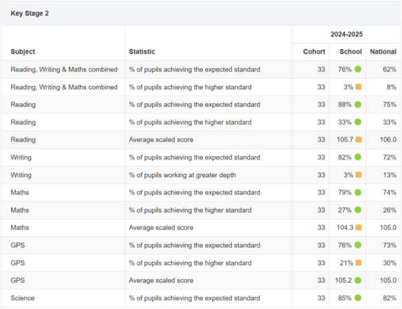
Task: Click green circle next to GPS score 105.2
Action: click(358, 281)
